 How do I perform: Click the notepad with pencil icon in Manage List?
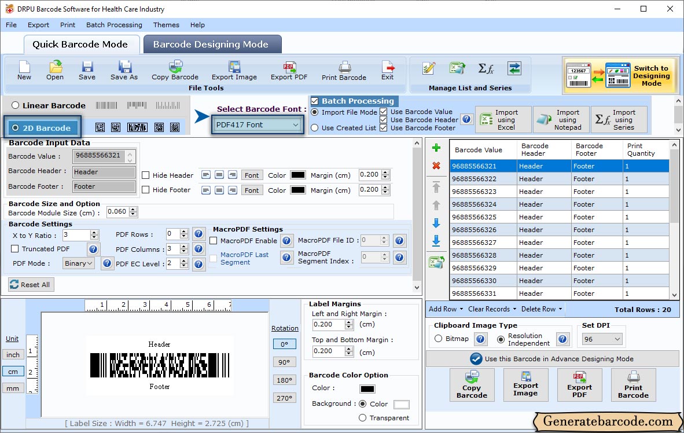429,68
